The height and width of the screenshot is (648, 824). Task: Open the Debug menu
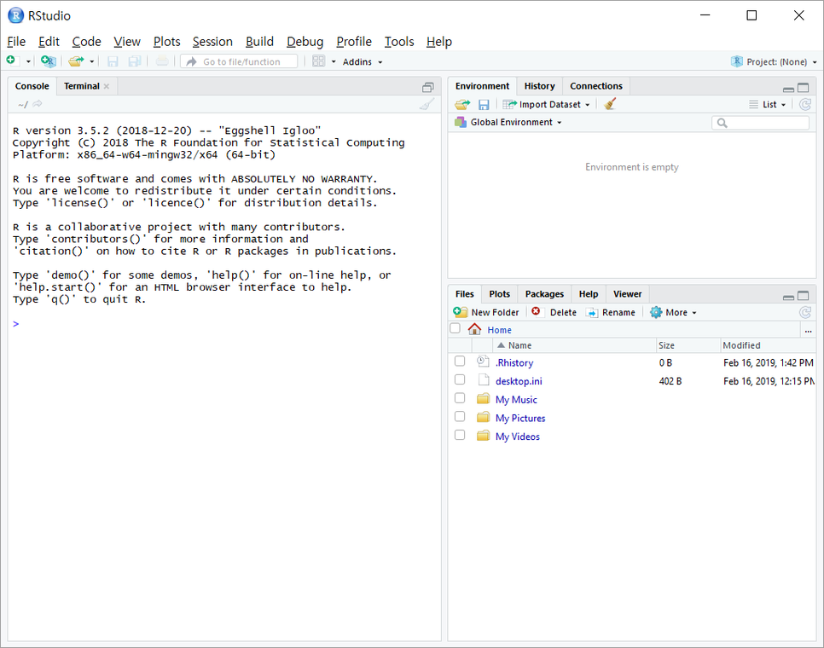(305, 42)
